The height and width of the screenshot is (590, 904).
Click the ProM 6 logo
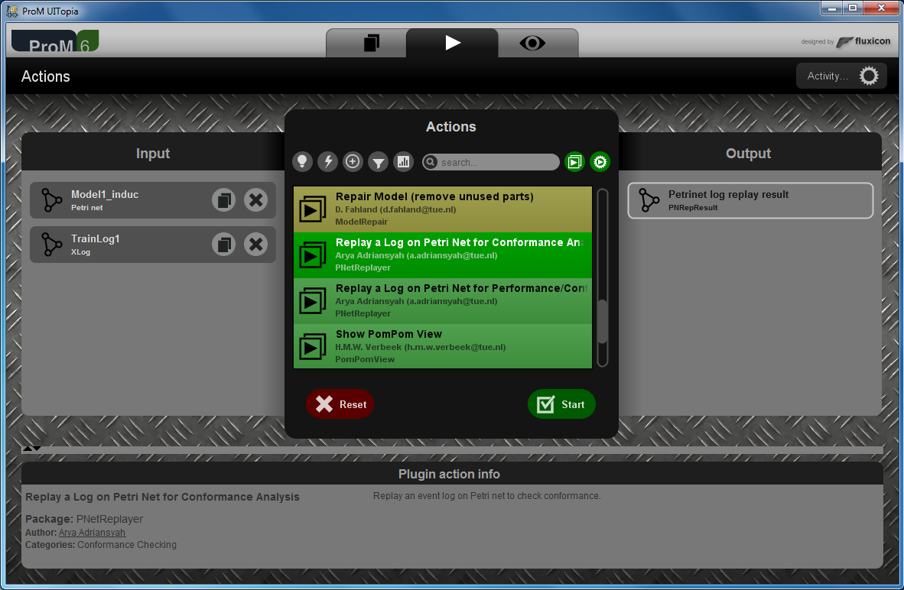(55, 41)
